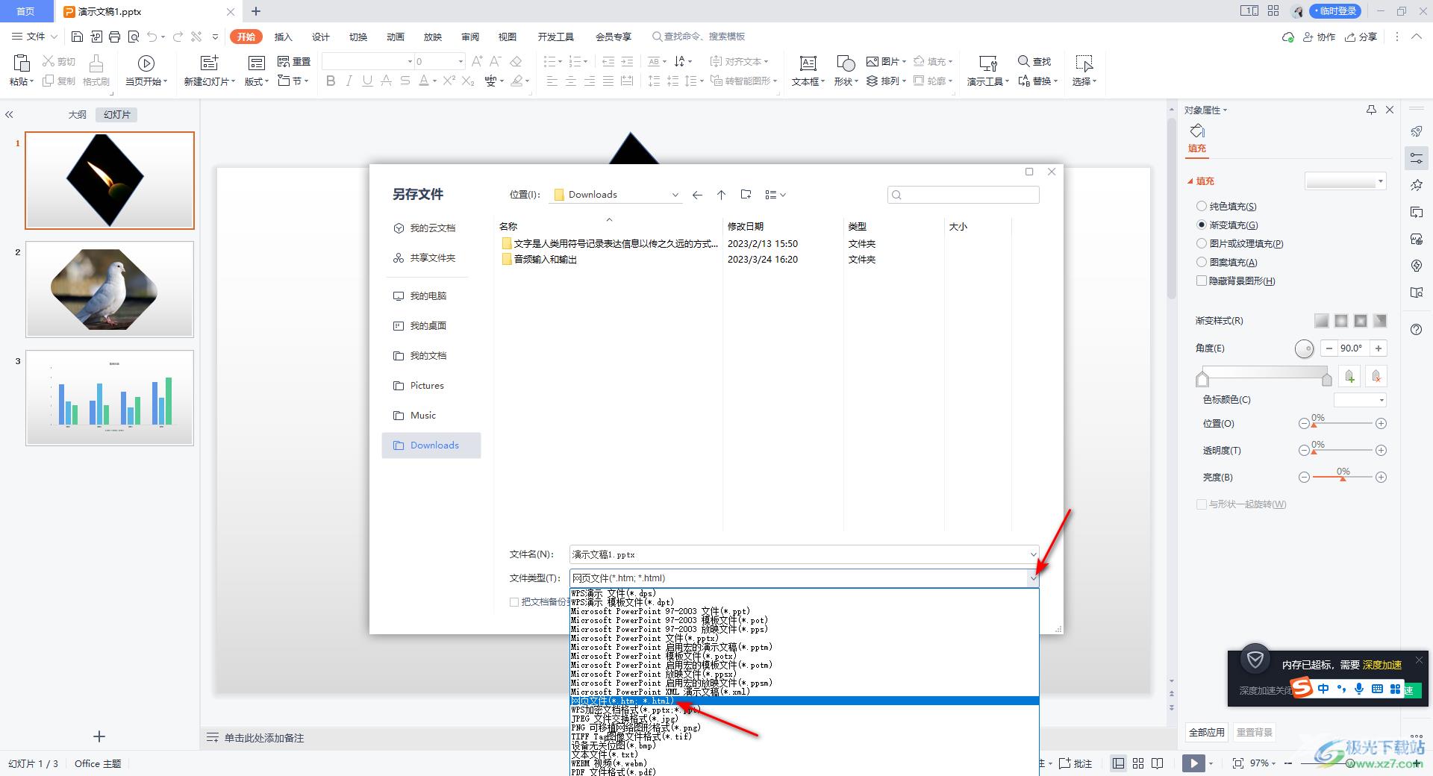Pin the object properties panel
This screenshot has width=1433, height=776.
(x=1371, y=110)
